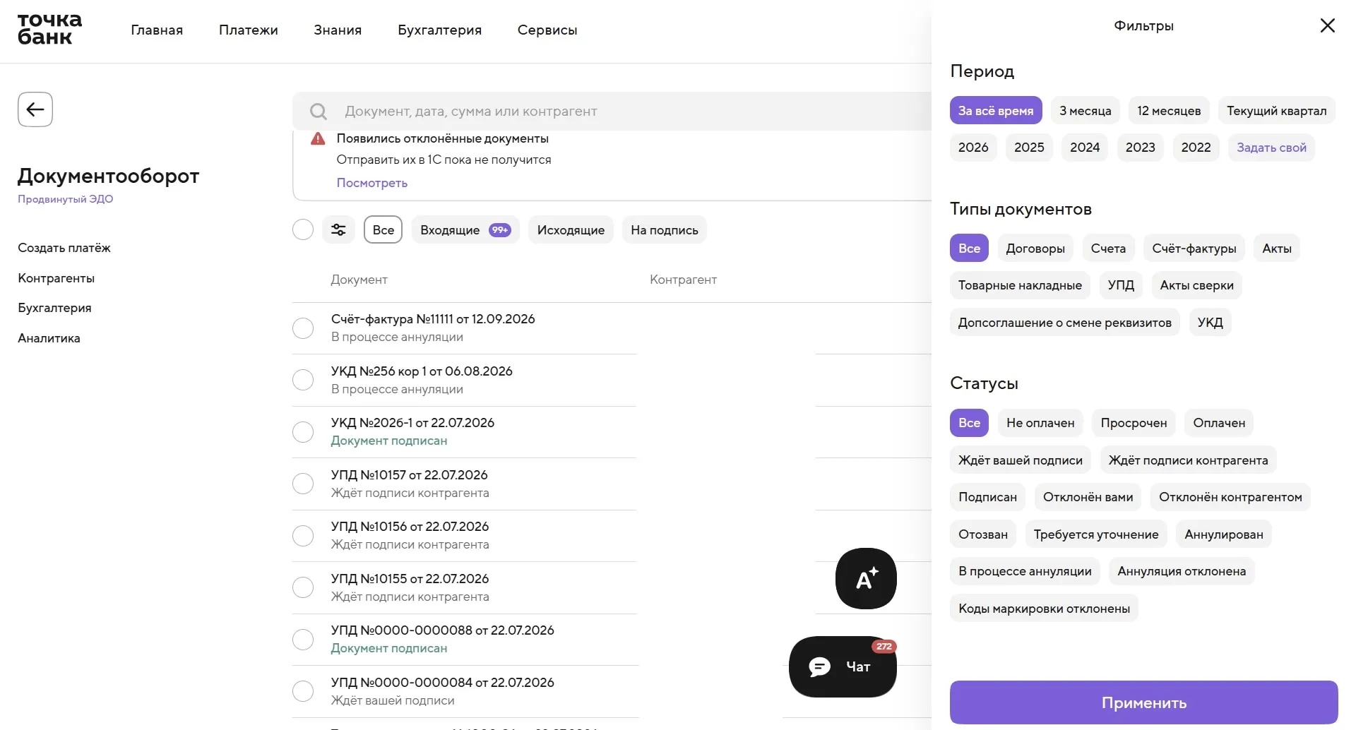Filter document type Договоры
Viewport: 1356px width, 730px height.
click(x=1035, y=248)
